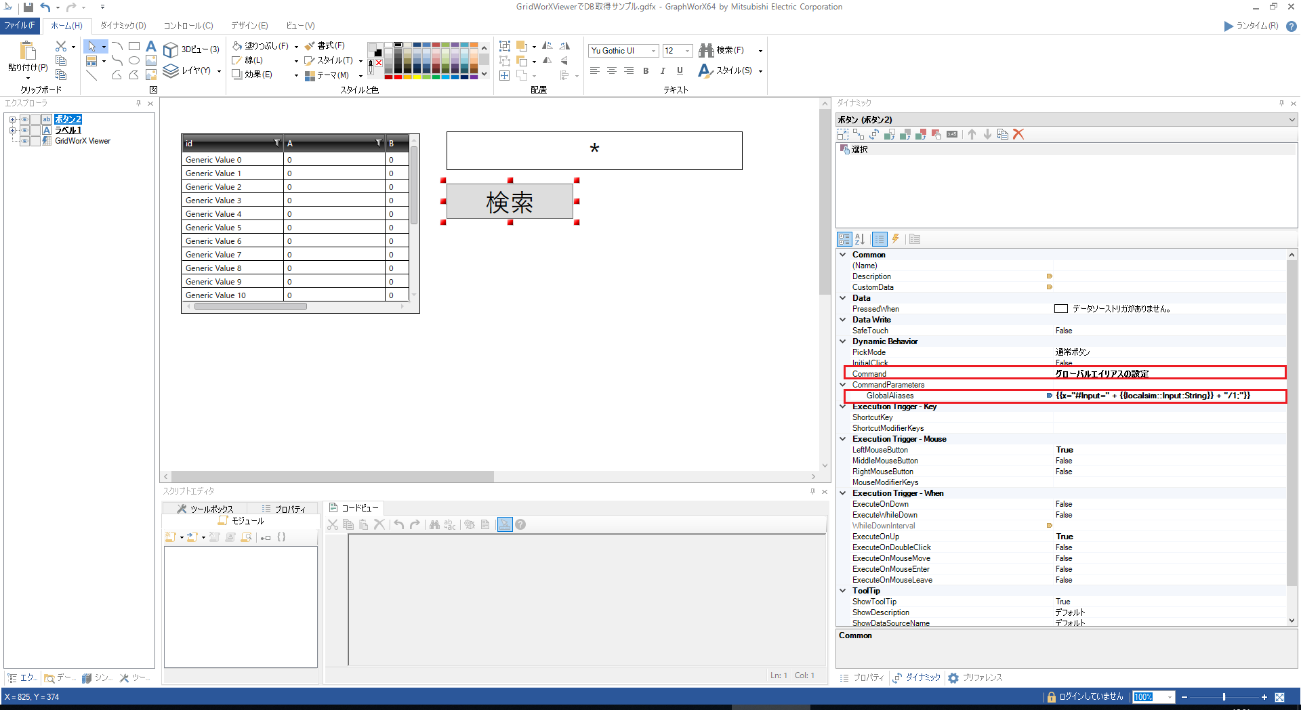The image size is (1301, 710).
Task: Click the GlobalAliases value field
Action: [x=1169, y=396]
